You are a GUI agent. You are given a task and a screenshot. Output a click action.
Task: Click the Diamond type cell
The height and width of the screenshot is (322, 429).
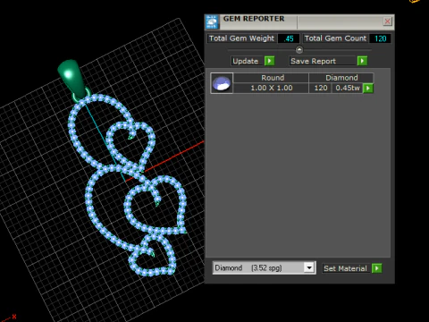click(x=341, y=78)
